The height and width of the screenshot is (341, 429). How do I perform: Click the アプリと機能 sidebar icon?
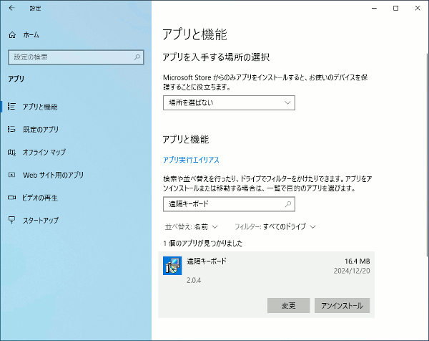[11, 107]
